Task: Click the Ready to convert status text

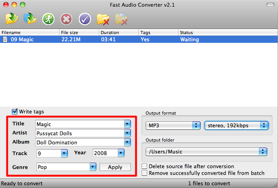Action: [22, 183]
